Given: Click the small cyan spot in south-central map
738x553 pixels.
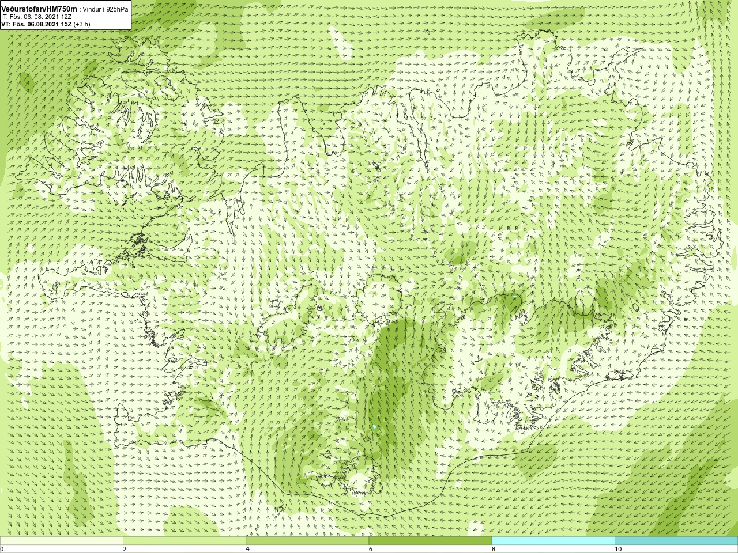Looking at the screenshot, I should [x=375, y=426].
